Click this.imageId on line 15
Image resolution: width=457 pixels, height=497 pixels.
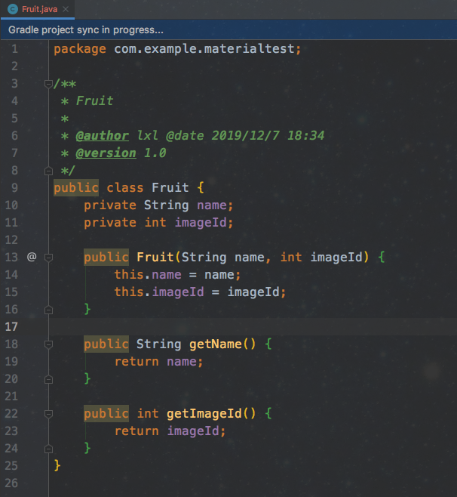pos(159,292)
